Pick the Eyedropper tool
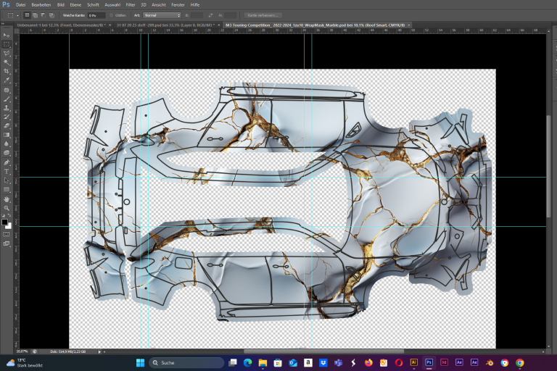Viewport: 557px width, 371px height. coord(7,80)
